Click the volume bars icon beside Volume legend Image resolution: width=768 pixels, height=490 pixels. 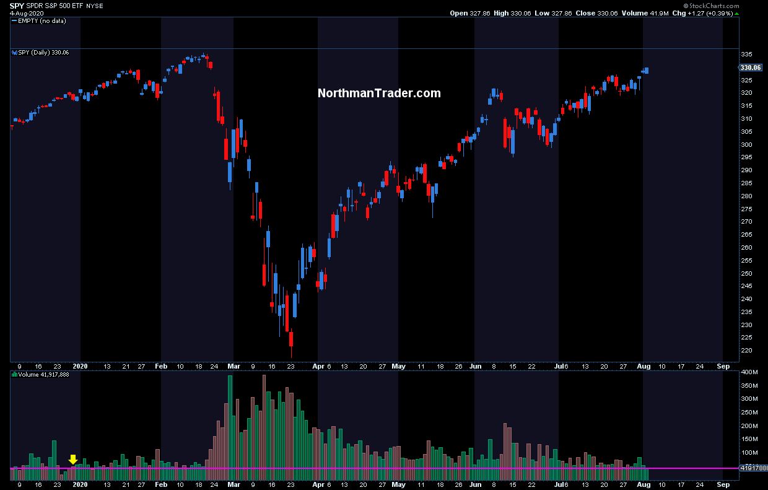tap(14, 374)
